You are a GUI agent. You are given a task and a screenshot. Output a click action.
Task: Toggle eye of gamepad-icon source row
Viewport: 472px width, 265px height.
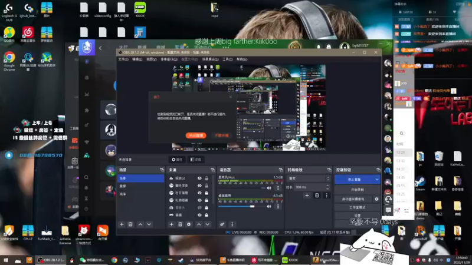tap(199, 215)
